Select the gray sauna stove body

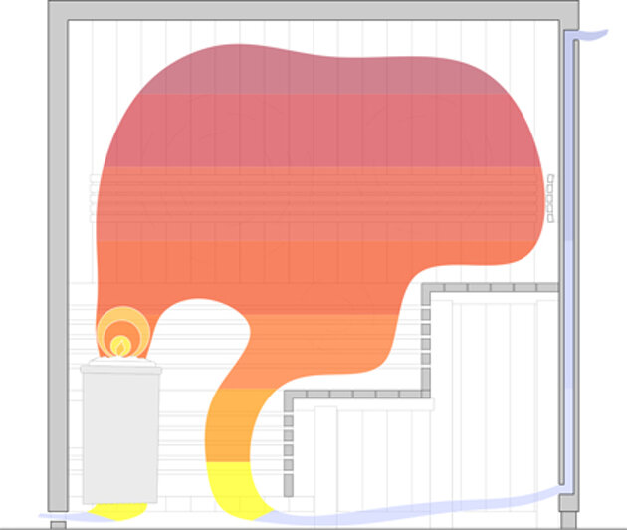click(120, 437)
